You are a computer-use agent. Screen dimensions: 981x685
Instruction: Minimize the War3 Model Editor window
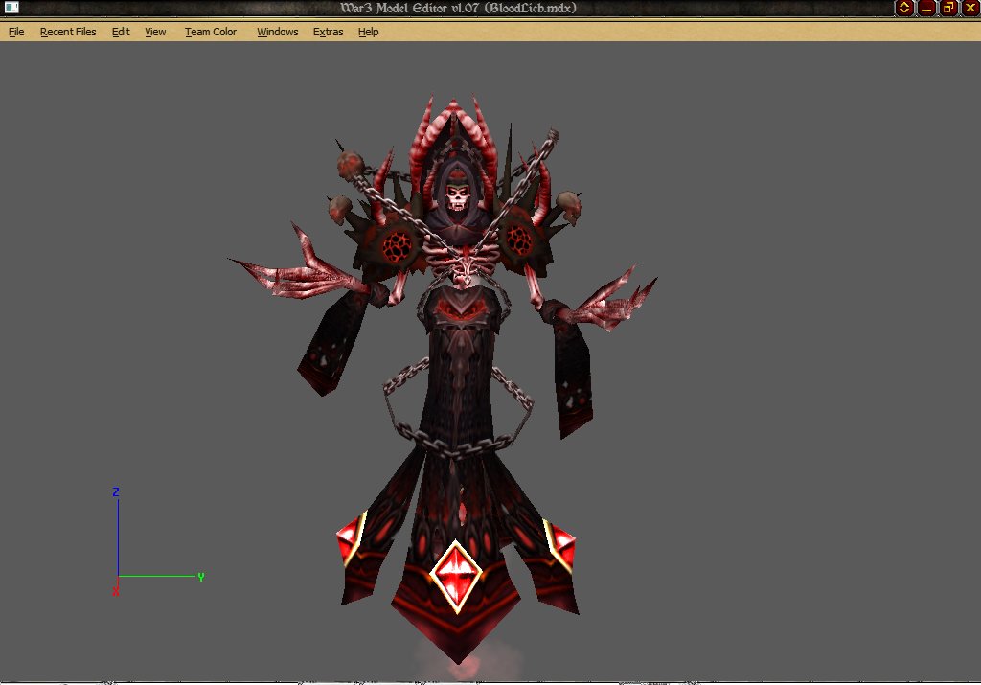tap(926, 8)
